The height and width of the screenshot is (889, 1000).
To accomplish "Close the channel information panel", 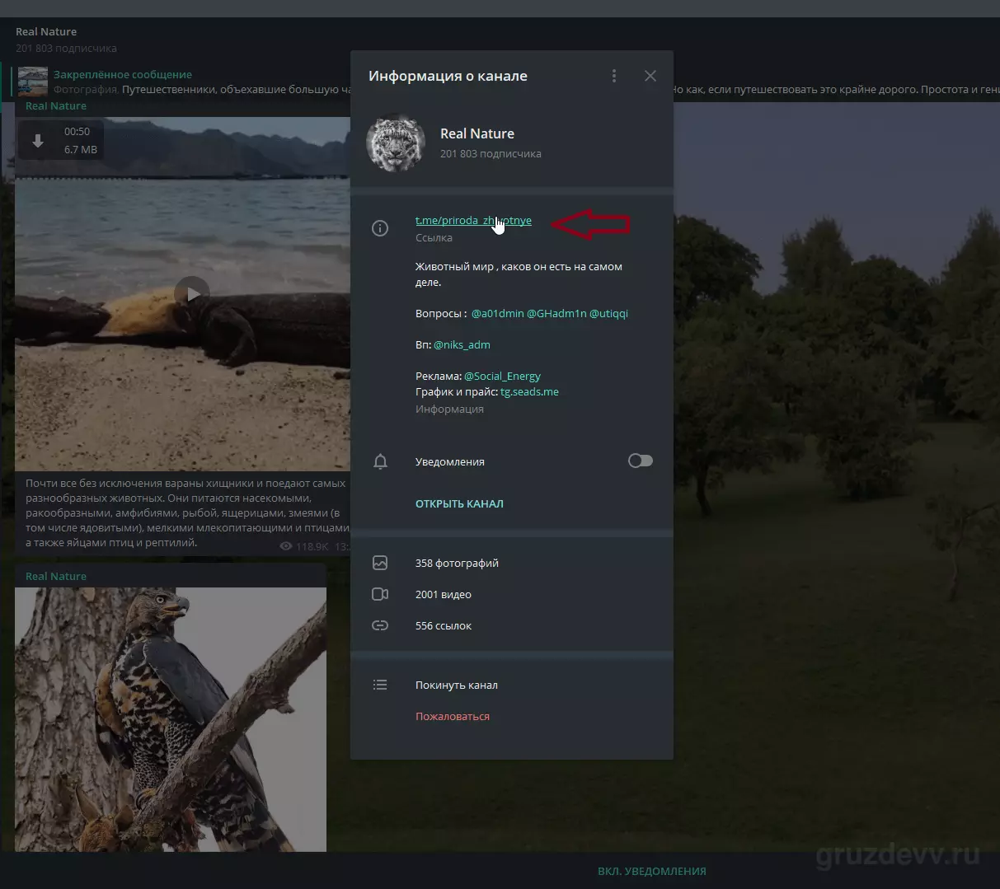I will pyautogui.click(x=650, y=76).
